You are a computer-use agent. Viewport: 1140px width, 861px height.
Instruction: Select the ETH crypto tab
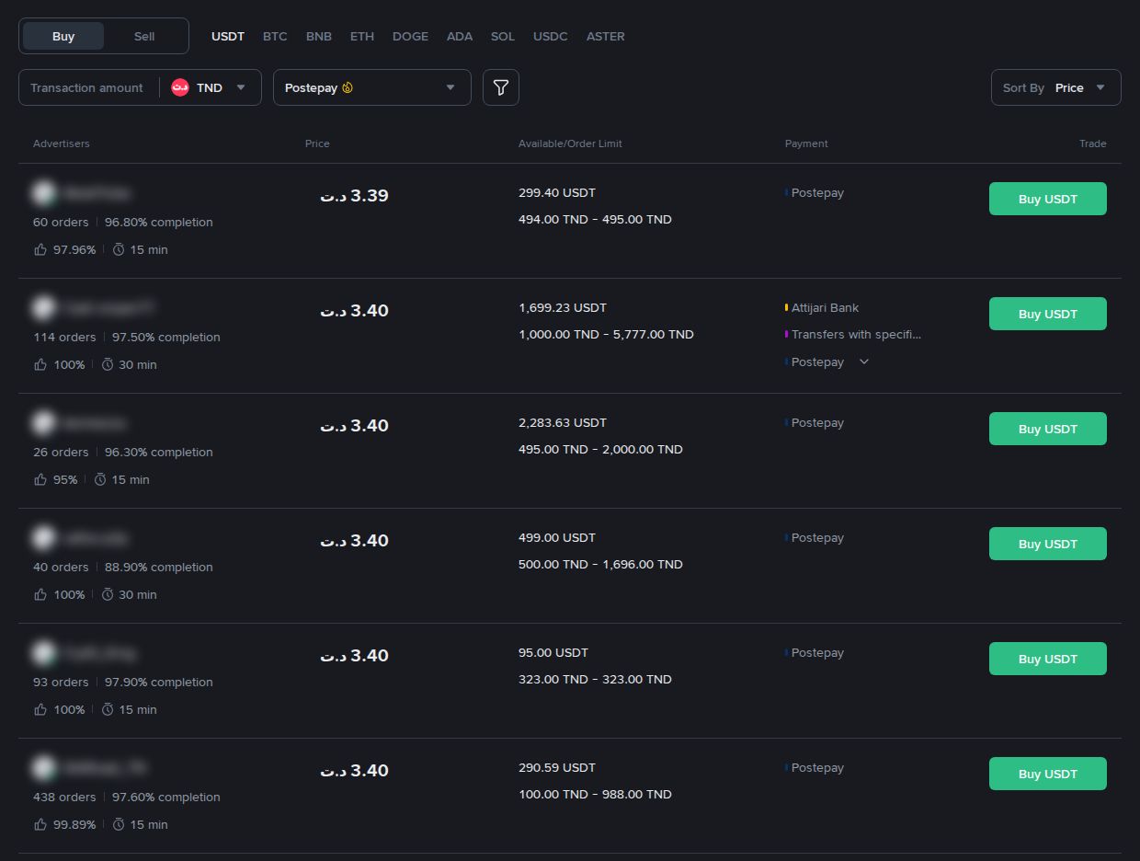(362, 36)
